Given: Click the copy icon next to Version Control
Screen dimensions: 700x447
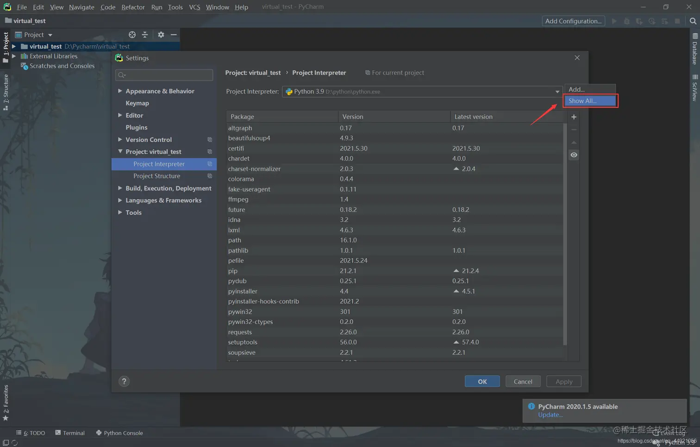Looking at the screenshot, I should click(210, 140).
